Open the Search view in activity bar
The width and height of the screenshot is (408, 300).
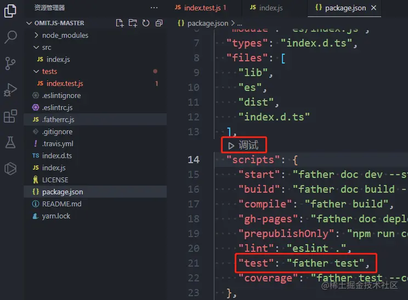[10, 37]
